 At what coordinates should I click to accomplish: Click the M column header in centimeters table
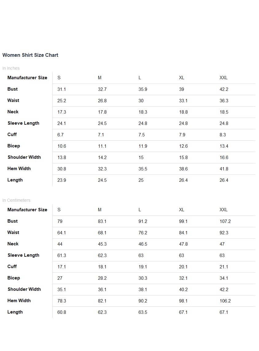coord(100,210)
